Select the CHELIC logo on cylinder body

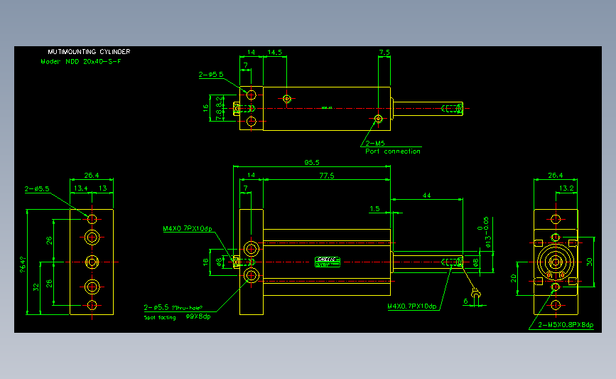[x=328, y=262]
